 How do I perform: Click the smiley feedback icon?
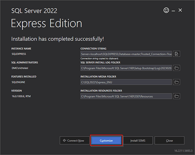pos(166,10)
